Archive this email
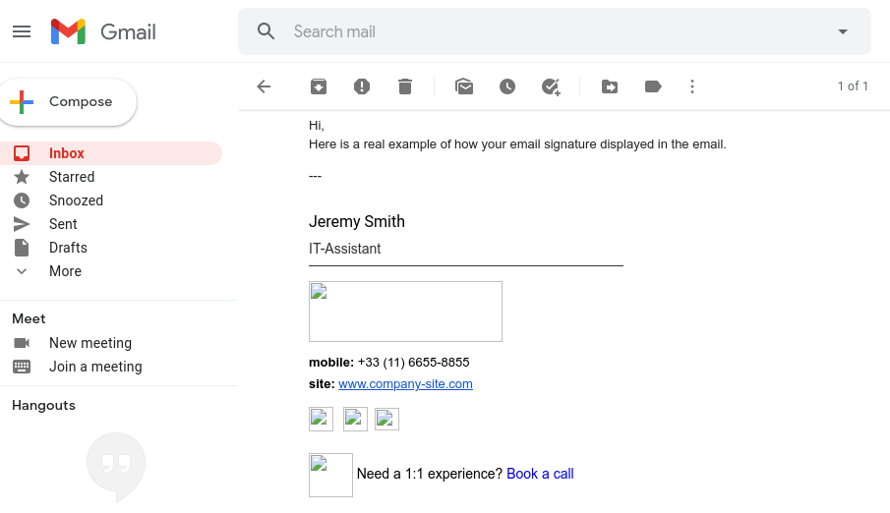This screenshot has width=890, height=513. pyautogui.click(x=319, y=86)
